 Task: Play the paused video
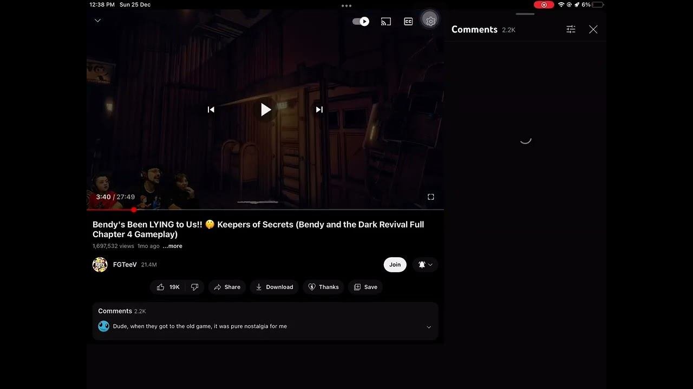(x=265, y=110)
